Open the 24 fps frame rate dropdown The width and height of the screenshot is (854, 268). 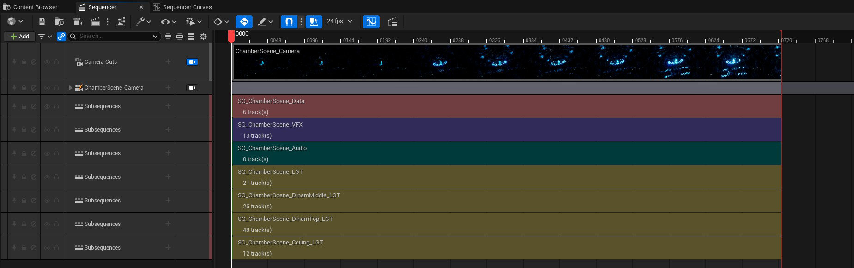[x=339, y=21]
